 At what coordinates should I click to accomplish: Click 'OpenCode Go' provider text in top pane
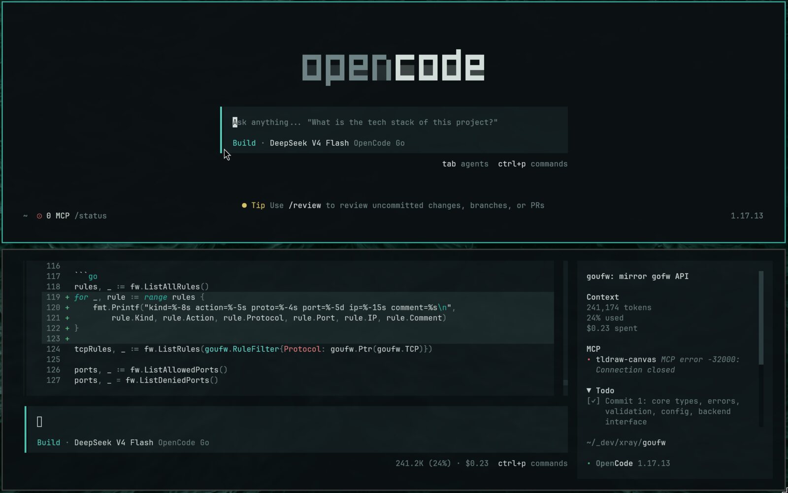pyautogui.click(x=379, y=143)
